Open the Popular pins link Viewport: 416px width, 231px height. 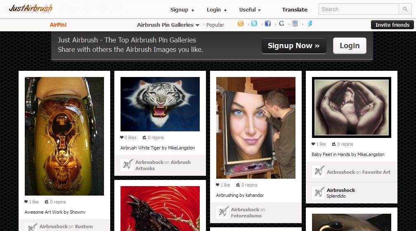[215, 25]
